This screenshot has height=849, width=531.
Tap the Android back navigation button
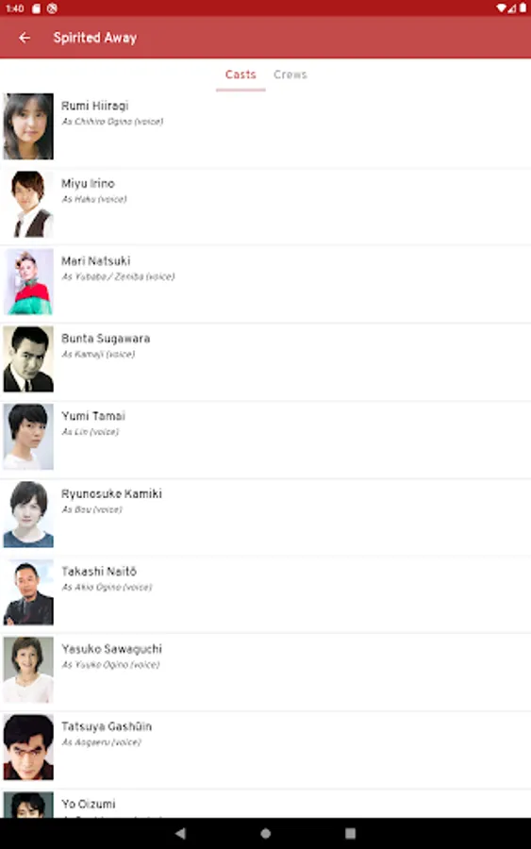click(181, 833)
